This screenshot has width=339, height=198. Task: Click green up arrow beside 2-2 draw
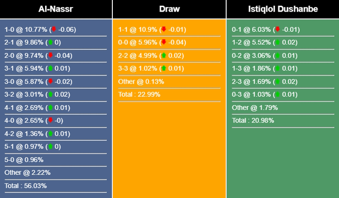pos(164,56)
